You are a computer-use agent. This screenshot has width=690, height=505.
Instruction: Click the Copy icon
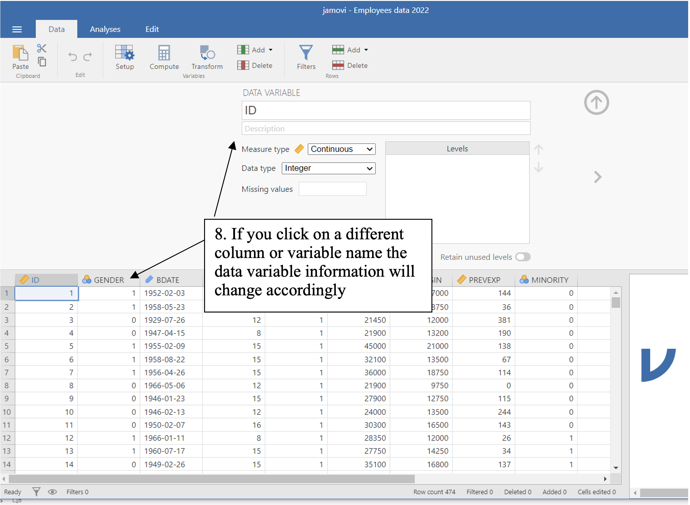coord(42,62)
